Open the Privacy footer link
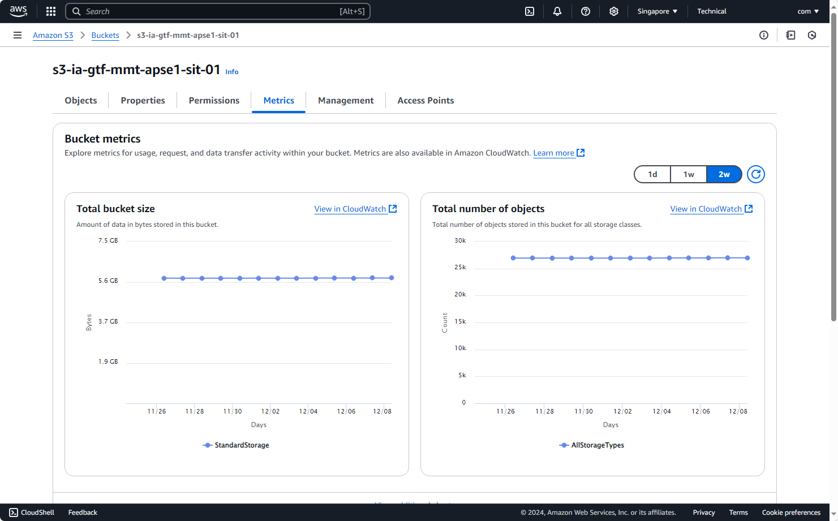The height and width of the screenshot is (521, 838). pyautogui.click(x=704, y=513)
